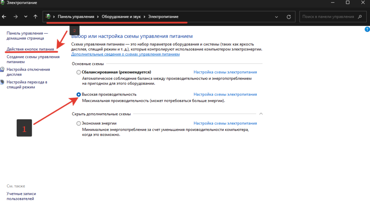This screenshot has height=207, width=370.
Task: Refresh the Электропитание page
Action: [x=289, y=17]
